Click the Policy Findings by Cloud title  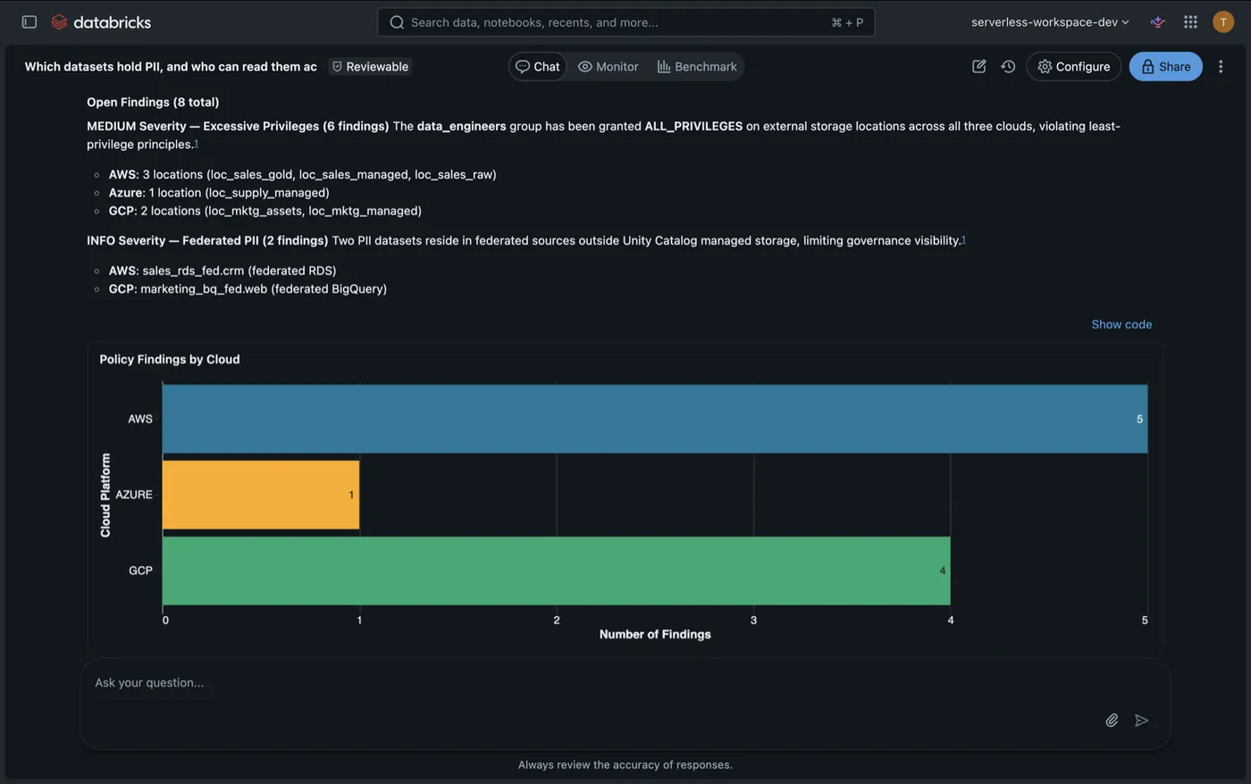pyautogui.click(x=170, y=359)
